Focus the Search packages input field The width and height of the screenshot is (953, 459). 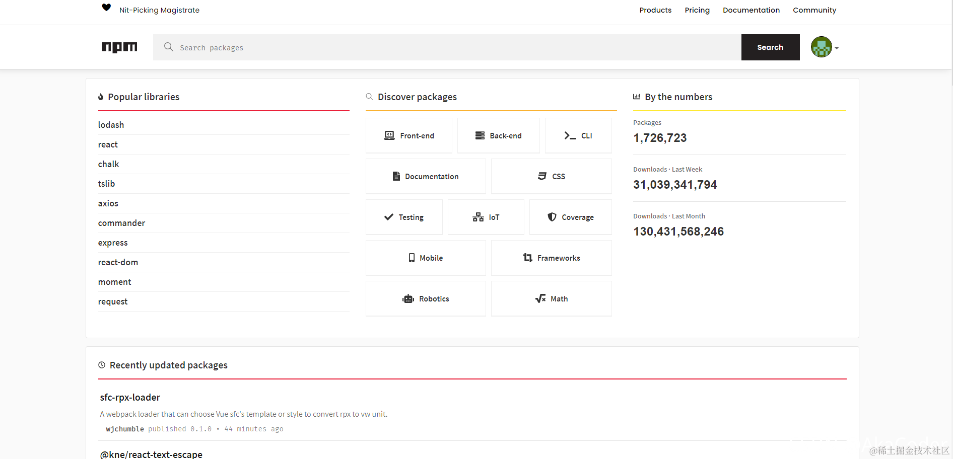tap(447, 47)
